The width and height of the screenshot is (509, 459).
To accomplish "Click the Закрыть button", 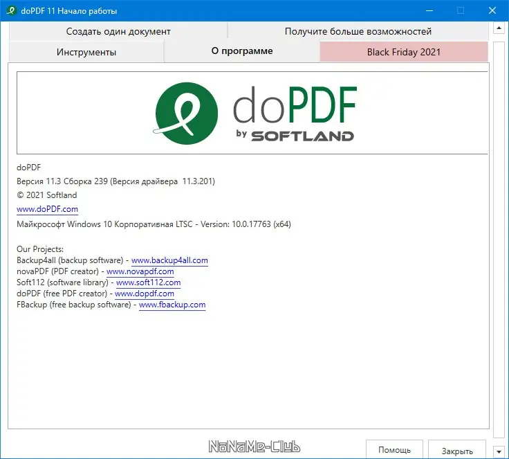I will tap(457, 451).
